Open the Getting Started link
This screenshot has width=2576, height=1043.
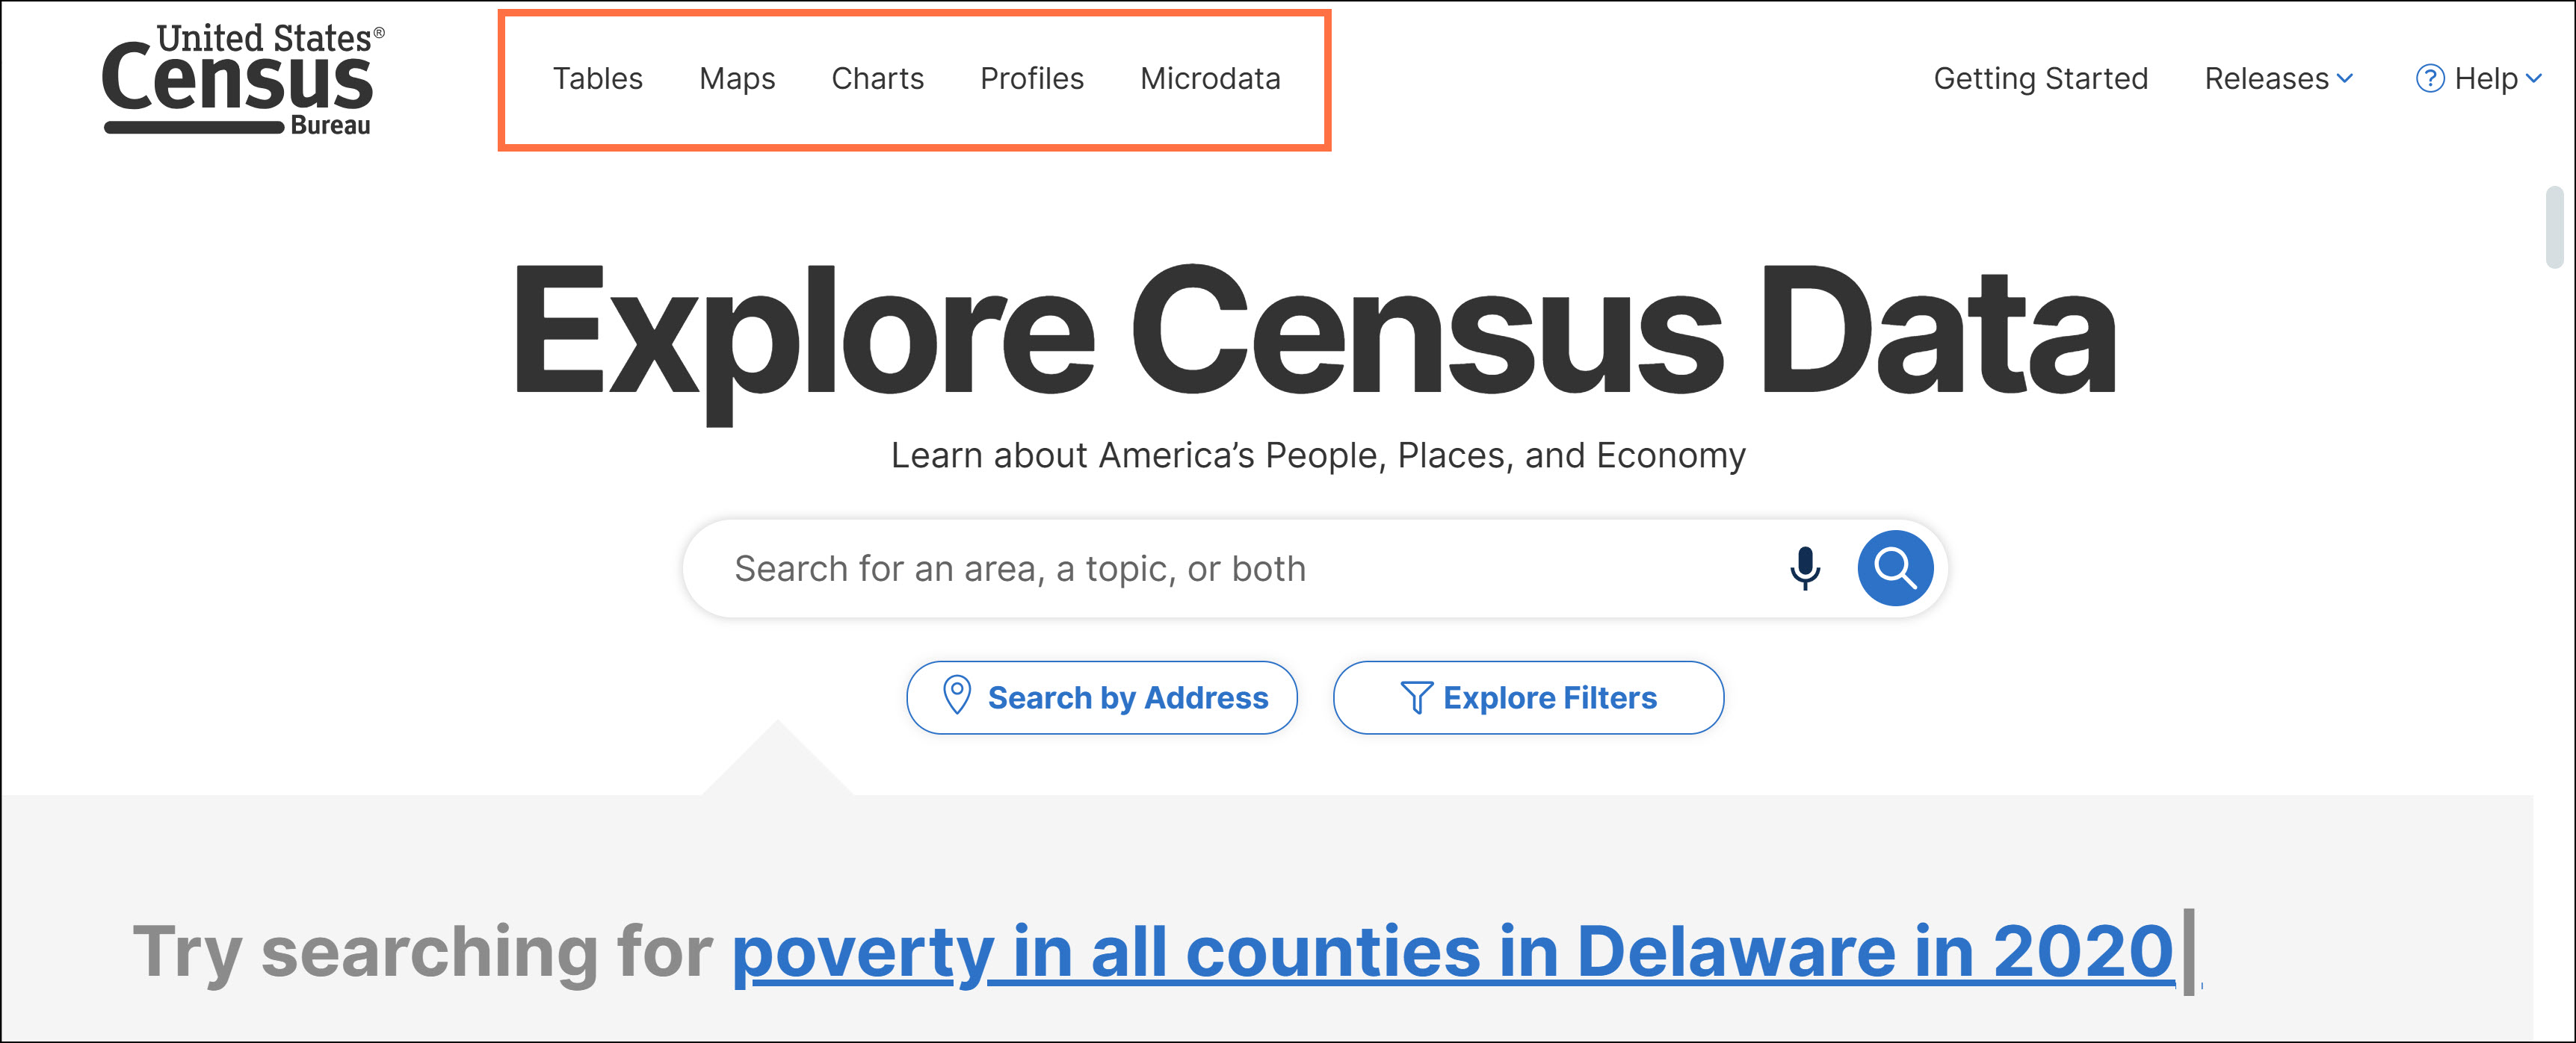click(2040, 78)
